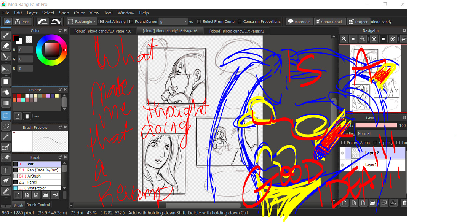Screen dimensions: 457x222
Task: Click the R color value field
Action: click(x=25, y=50)
